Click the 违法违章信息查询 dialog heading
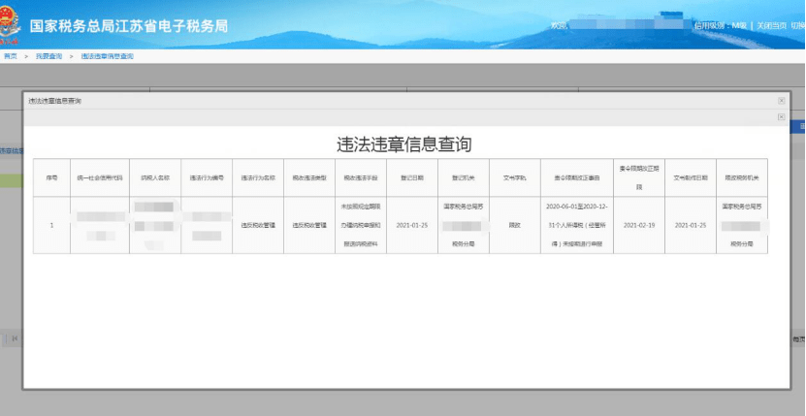 [404, 144]
